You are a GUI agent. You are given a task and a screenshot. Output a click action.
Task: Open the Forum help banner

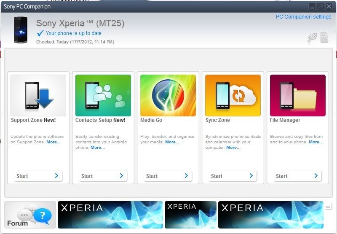coord(30,215)
